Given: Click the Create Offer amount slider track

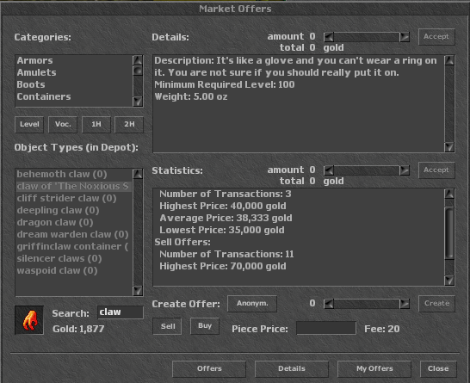Looking at the screenshot, I should point(367,304).
